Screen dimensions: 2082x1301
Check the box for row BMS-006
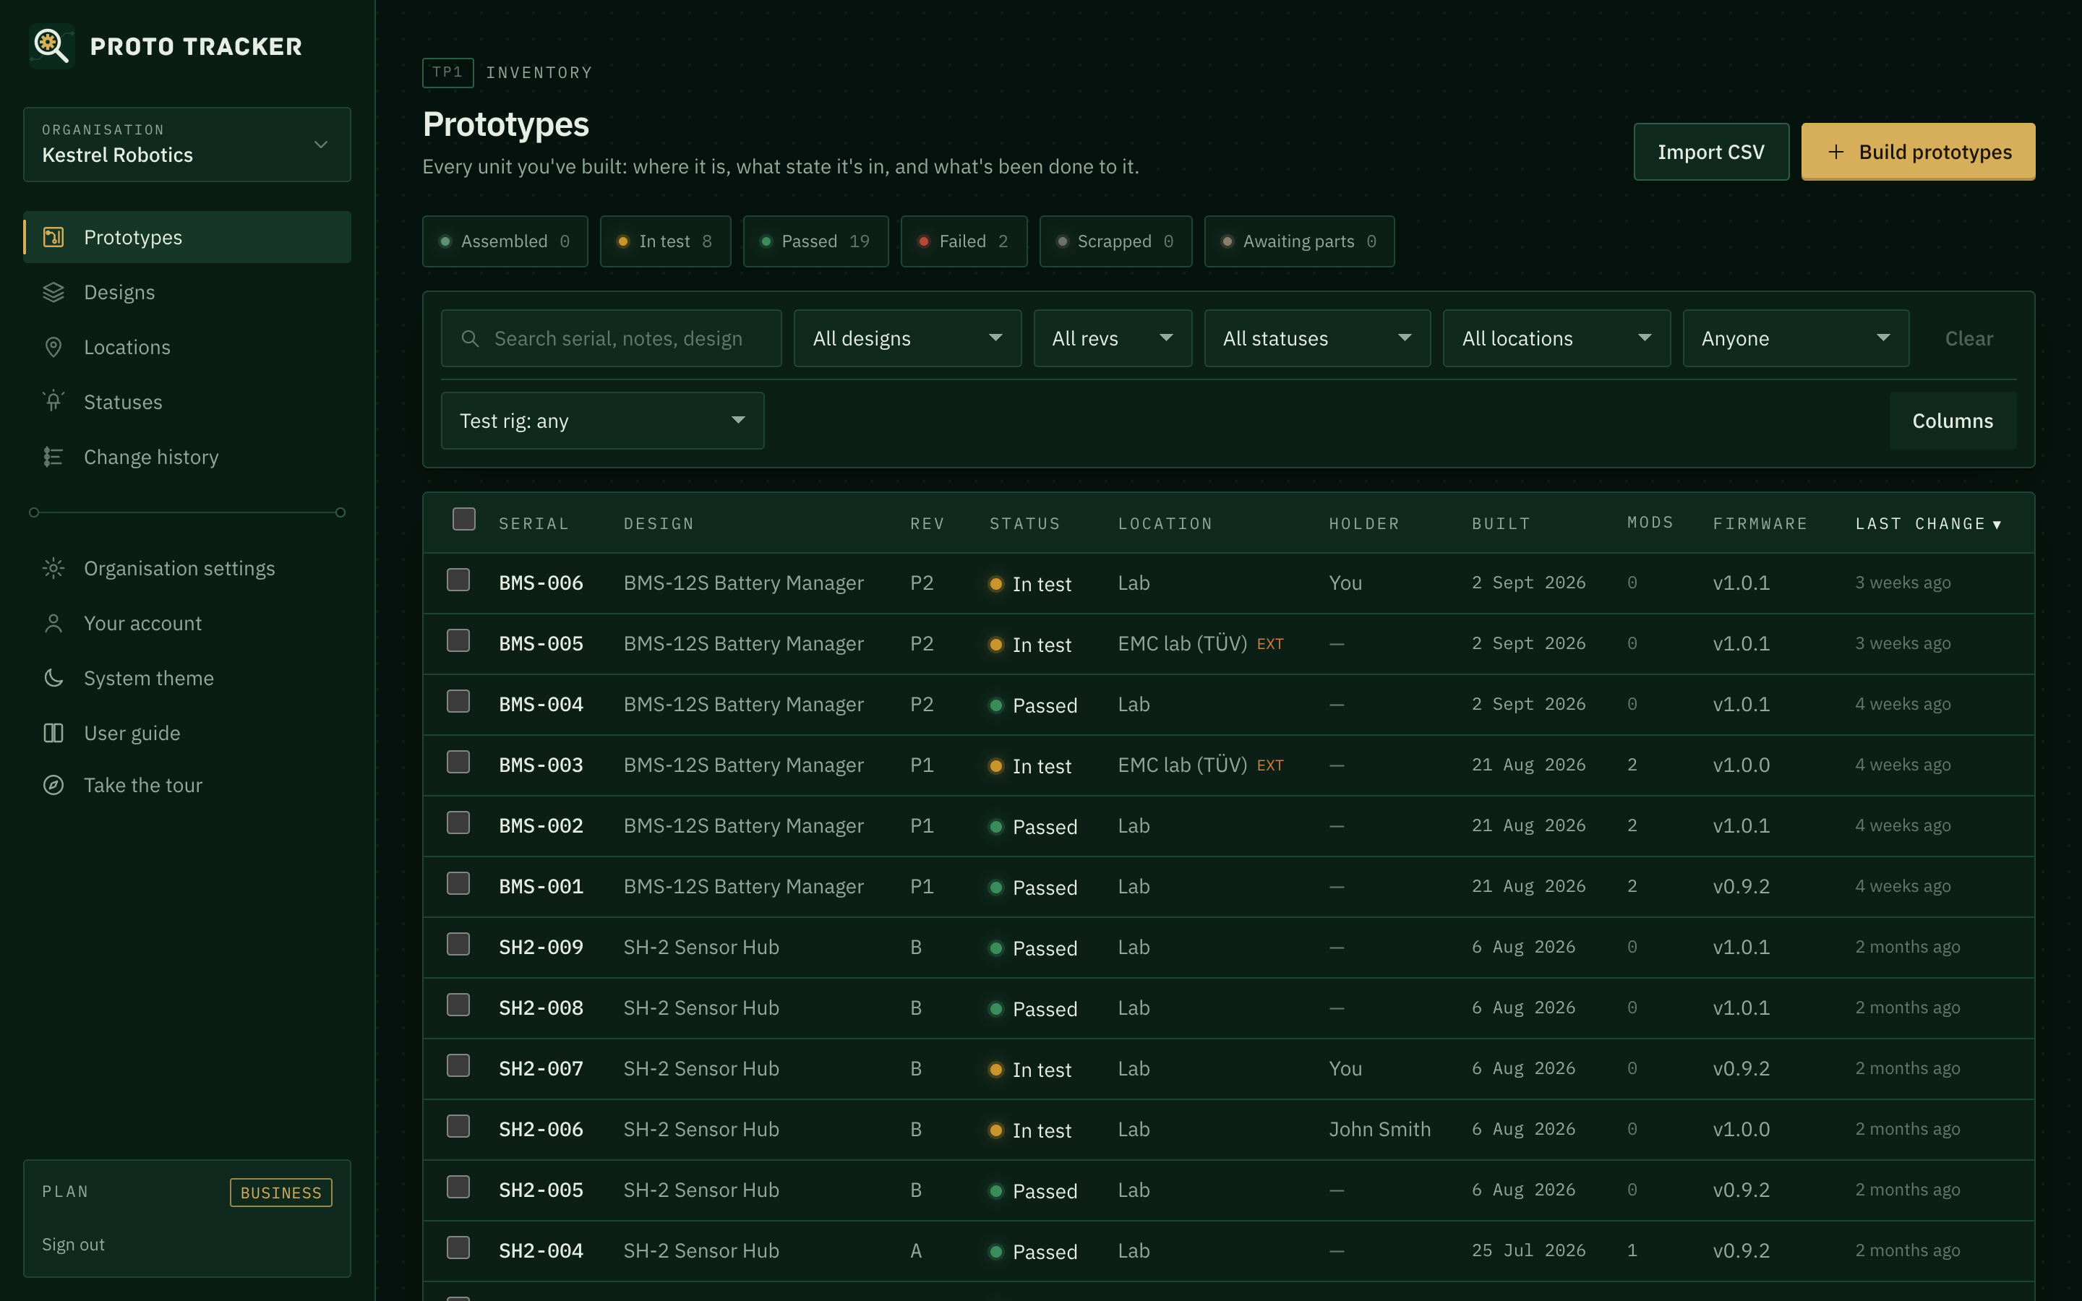(458, 580)
